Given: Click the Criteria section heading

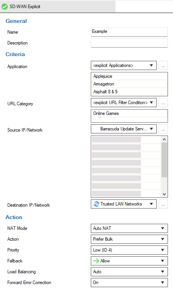Looking at the screenshot, I should coord(15,54).
